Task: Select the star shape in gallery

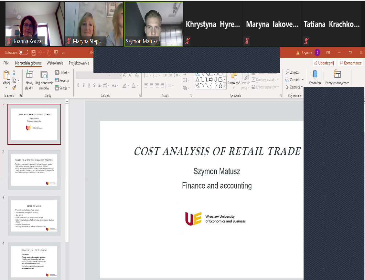Action: tap(220, 86)
